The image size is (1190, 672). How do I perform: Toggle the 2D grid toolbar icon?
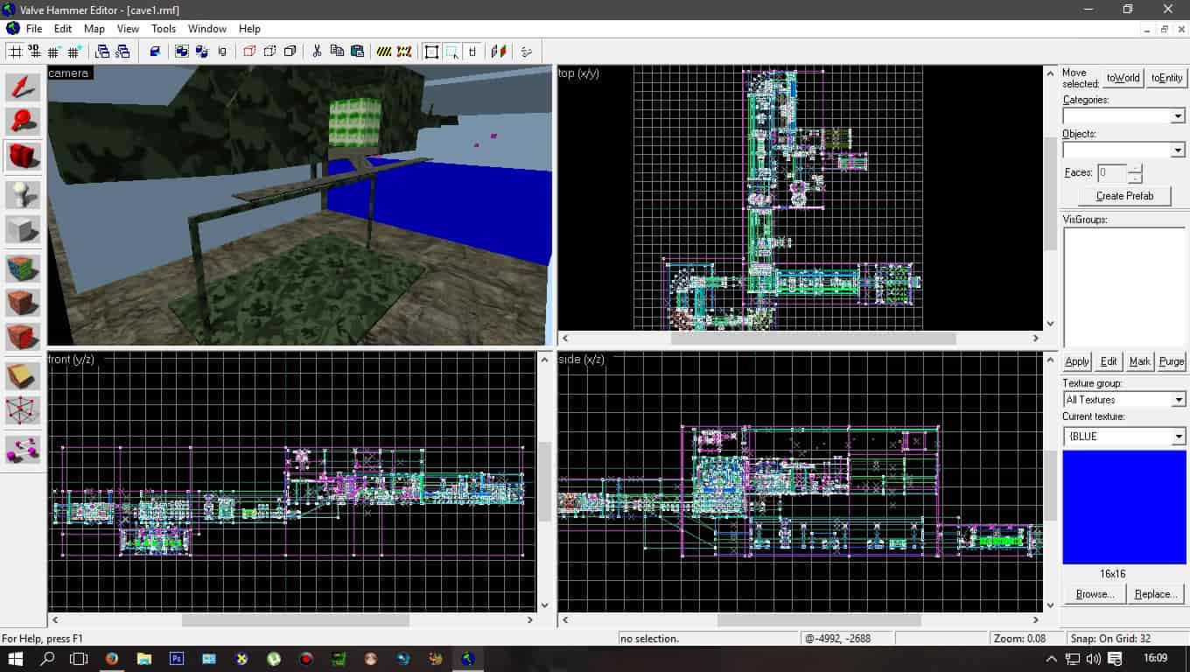point(16,52)
